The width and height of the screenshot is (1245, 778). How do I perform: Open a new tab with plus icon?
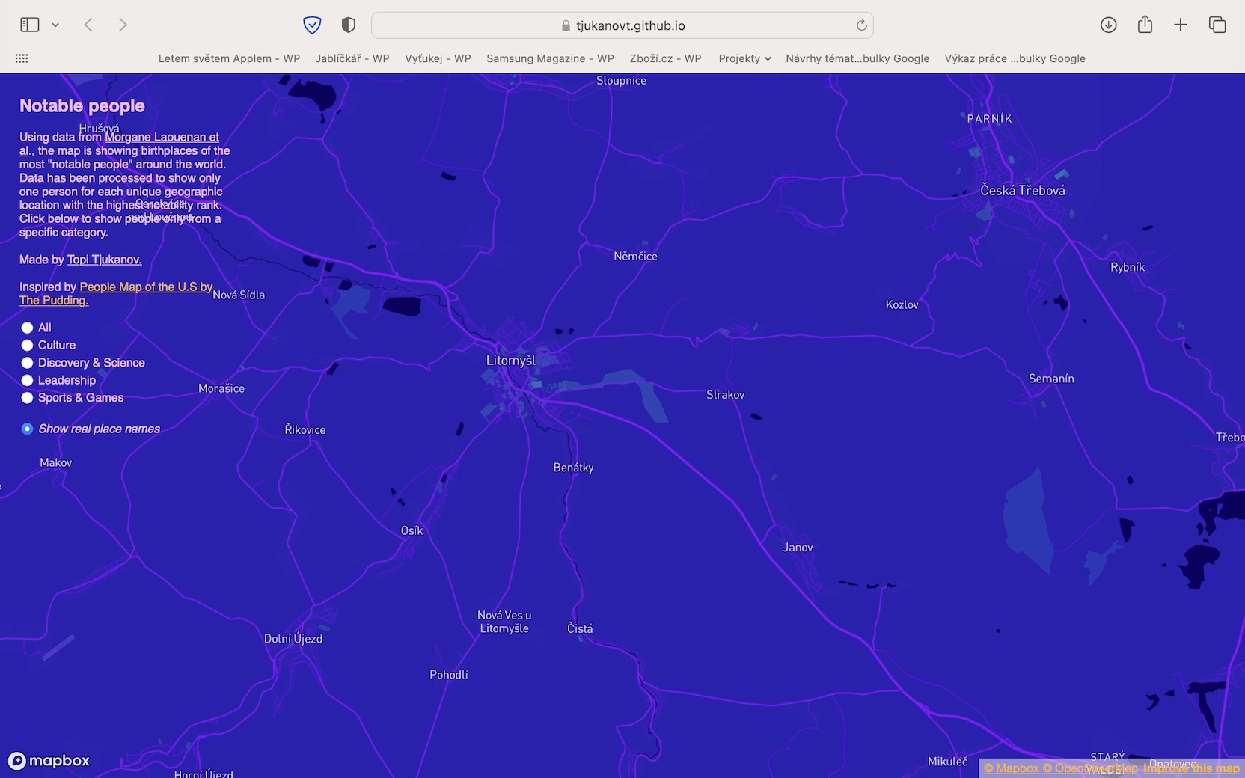tap(1181, 25)
